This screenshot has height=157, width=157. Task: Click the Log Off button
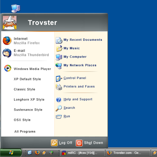click(x=62, y=143)
